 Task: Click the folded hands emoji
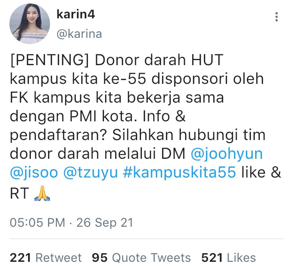tap(42, 193)
